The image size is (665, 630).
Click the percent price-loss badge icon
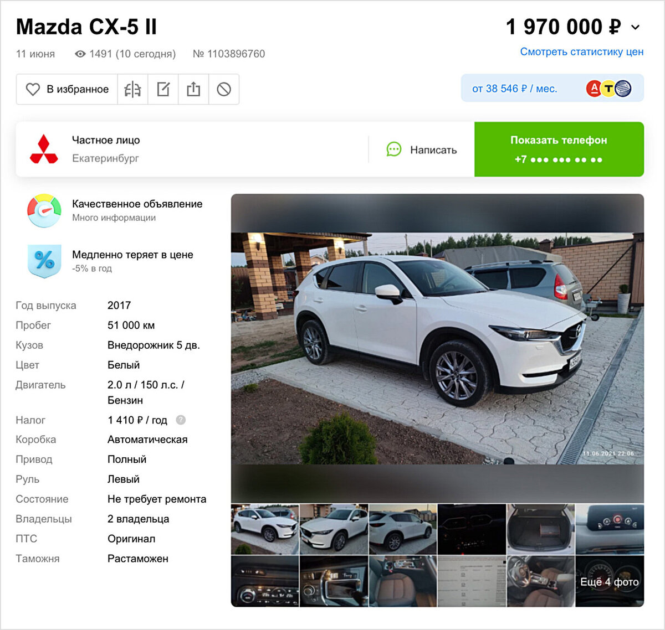click(44, 261)
